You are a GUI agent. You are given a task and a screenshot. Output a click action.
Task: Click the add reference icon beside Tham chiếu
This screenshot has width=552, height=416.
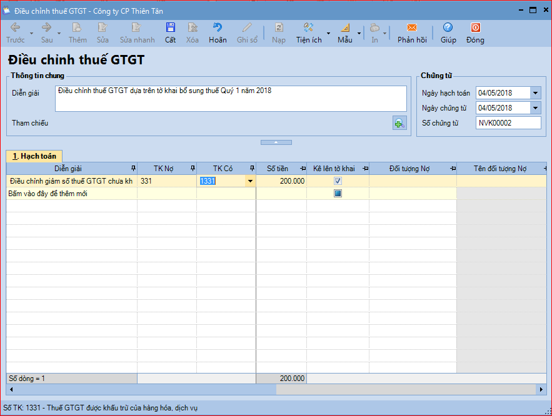click(399, 123)
